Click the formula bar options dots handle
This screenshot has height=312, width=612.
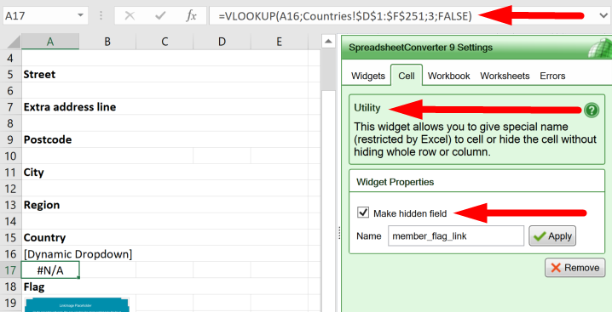[101, 15]
